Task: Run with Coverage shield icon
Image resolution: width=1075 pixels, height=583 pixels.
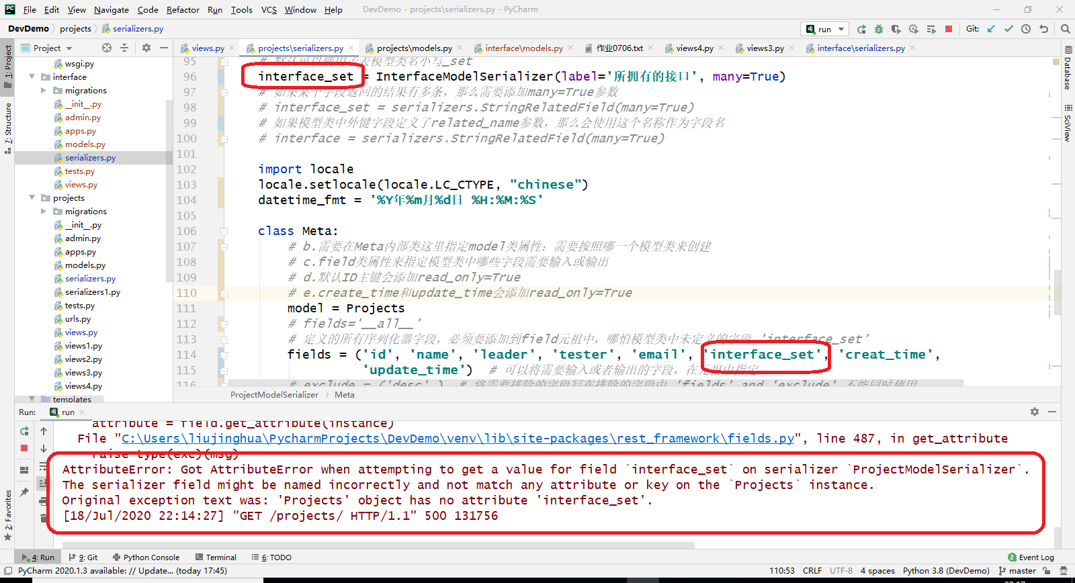Action: pyautogui.click(x=896, y=29)
